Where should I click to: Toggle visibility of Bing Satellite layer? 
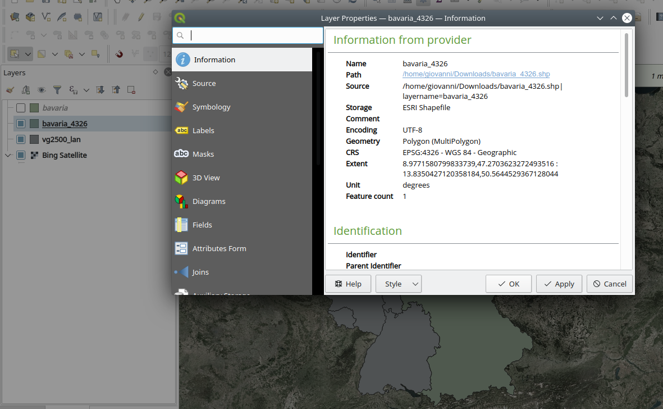pyautogui.click(x=21, y=155)
